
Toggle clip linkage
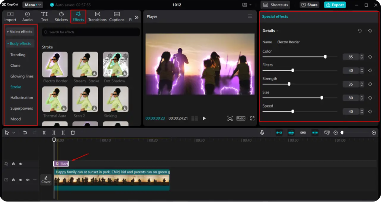pyautogui.click(x=303, y=133)
